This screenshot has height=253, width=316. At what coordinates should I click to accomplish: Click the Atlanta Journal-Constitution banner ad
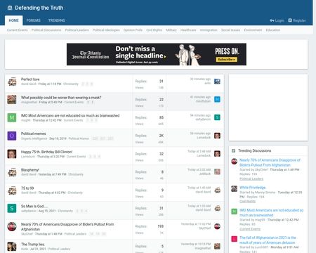tap(157, 54)
